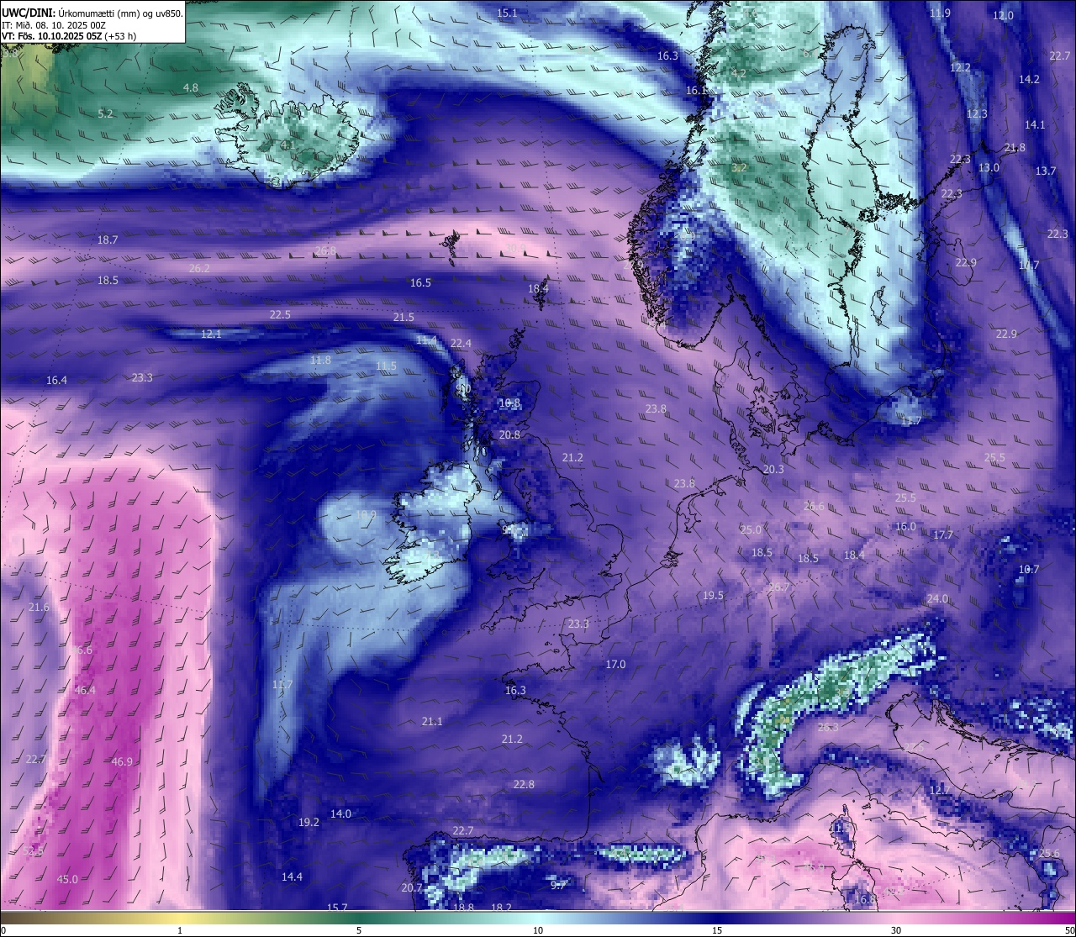Click the 0 label on the color scale
This screenshot has height=937, width=1076.
[x=3, y=930]
